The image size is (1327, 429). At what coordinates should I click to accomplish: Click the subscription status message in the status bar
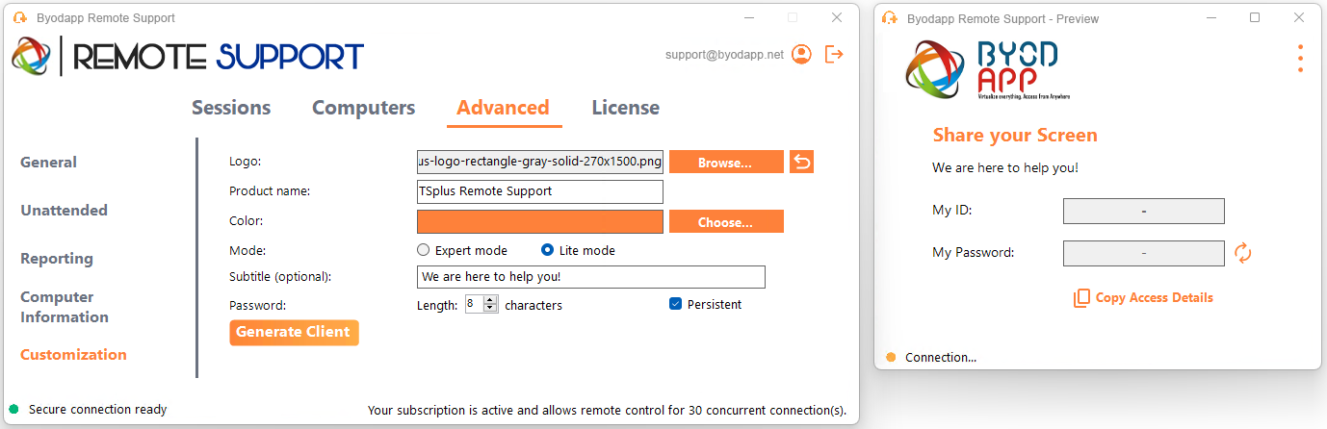[607, 410]
